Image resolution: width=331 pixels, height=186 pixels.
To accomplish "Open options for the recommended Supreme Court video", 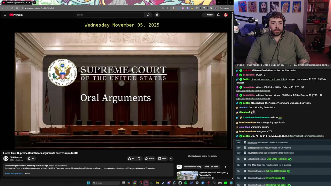I will pos(228,173).
